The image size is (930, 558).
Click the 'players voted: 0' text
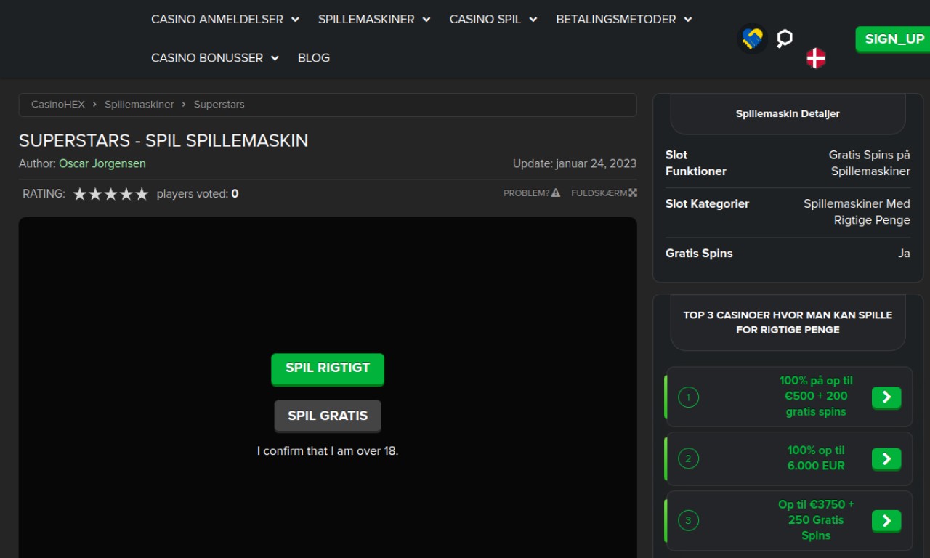tap(198, 194)
